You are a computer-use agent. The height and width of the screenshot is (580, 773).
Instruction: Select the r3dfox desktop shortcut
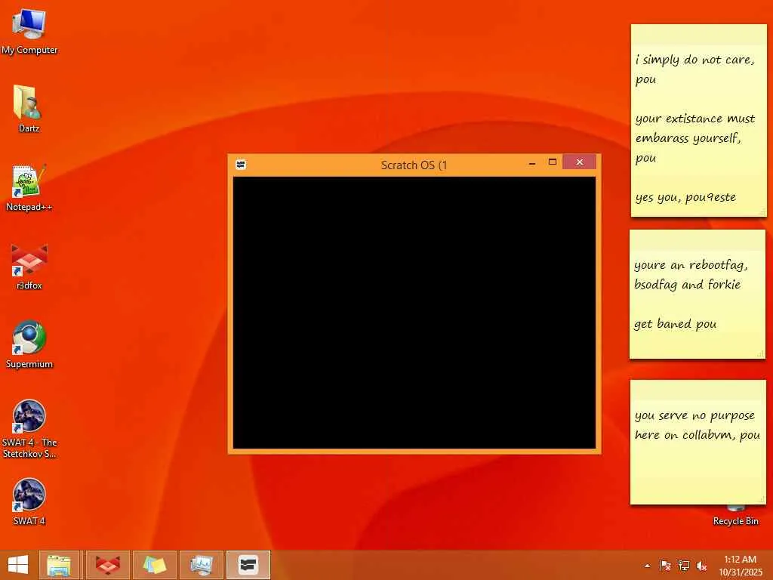point(29,267)
